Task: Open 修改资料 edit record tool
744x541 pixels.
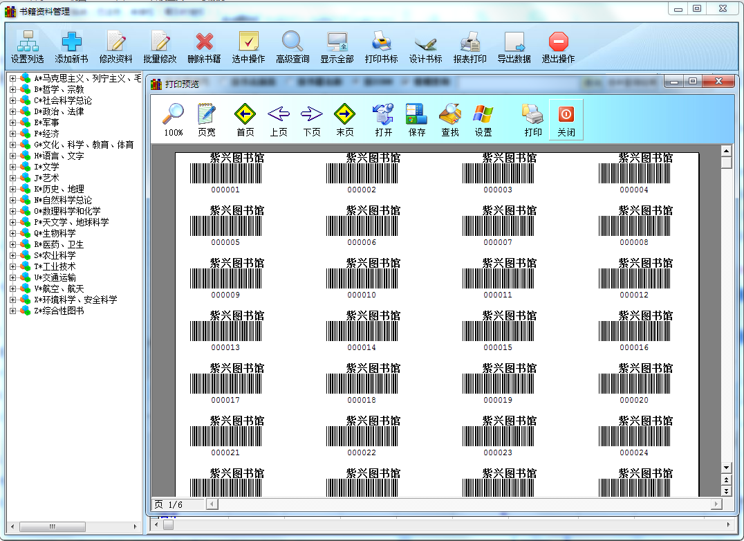Action: (x=115, y=47)
